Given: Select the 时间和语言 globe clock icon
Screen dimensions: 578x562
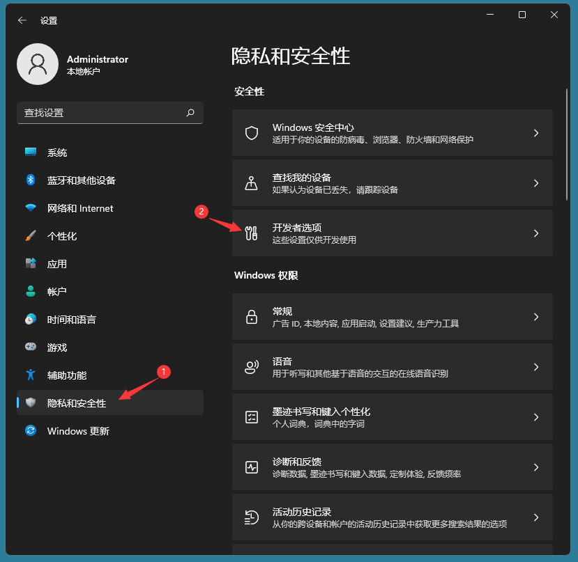Looking at the screenshot, I should tap(31, 319).
